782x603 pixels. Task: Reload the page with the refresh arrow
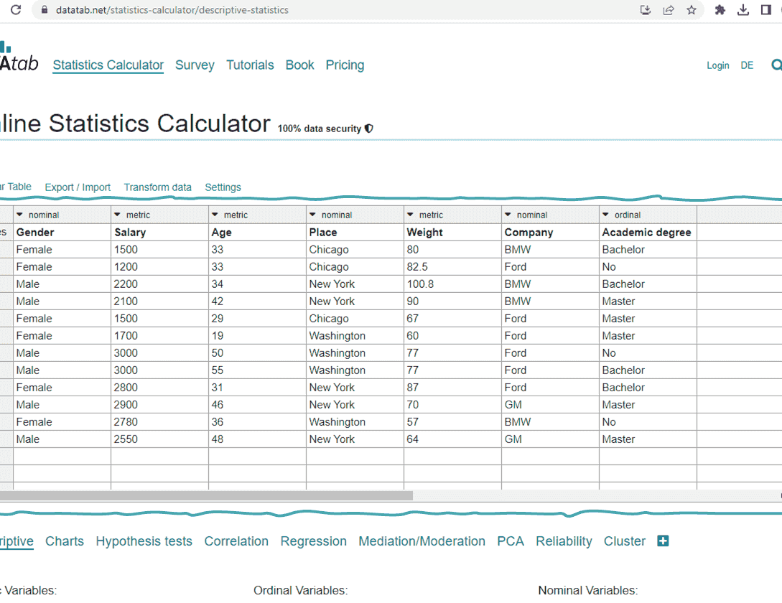pyautogui.click(x=16, y=10)
